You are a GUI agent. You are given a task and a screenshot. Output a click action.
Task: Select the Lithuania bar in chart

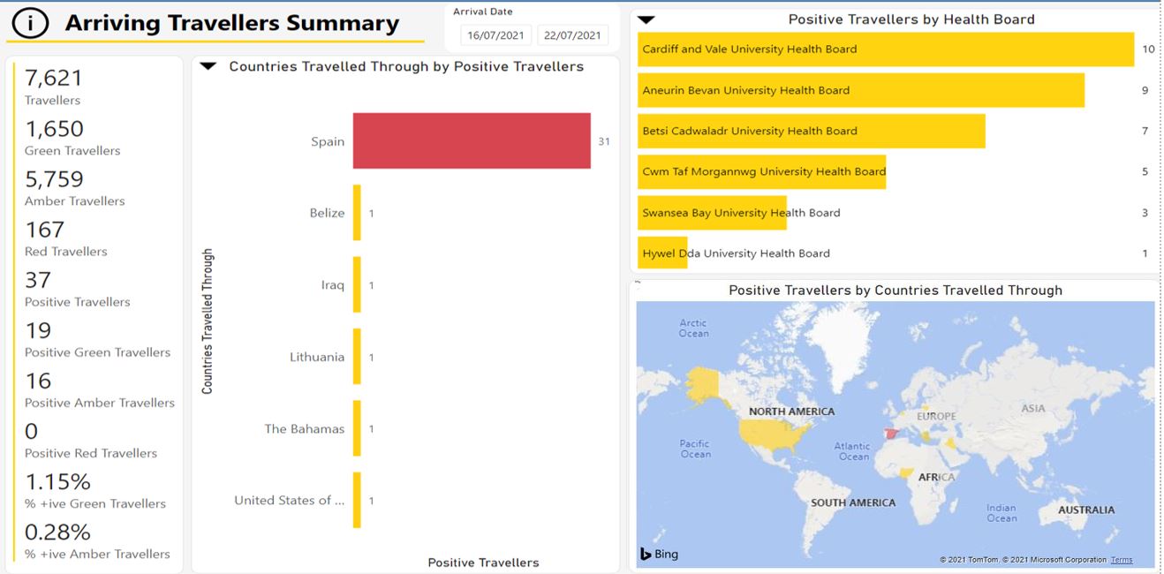point(357,357)
